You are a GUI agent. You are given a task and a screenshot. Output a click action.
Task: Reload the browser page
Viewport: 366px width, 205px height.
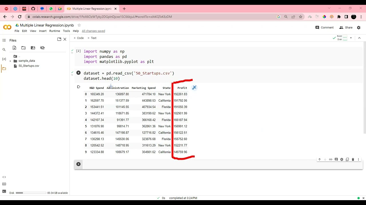(x=20, y=17)
